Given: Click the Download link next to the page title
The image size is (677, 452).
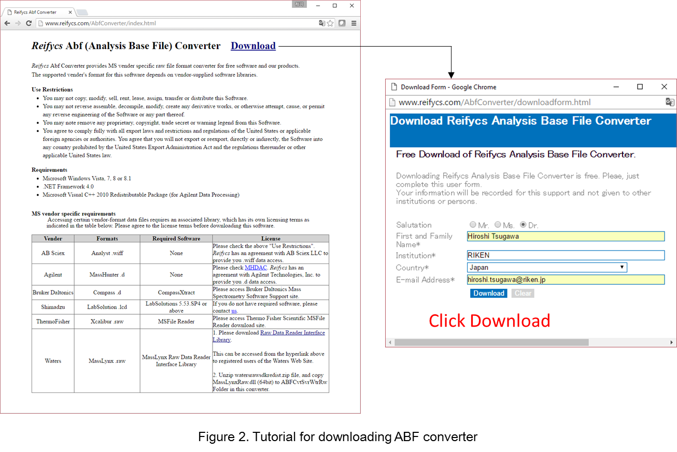Looking at the screenshot, I should pos(253,46).
